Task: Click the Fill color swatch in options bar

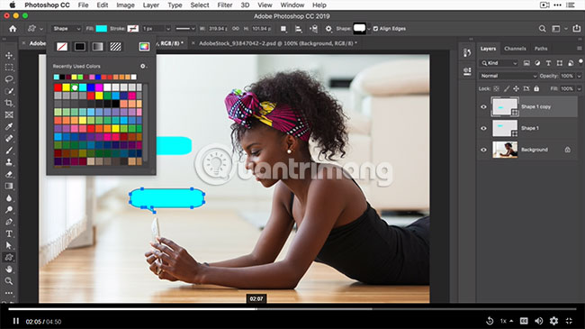Action: coord(101,29)
